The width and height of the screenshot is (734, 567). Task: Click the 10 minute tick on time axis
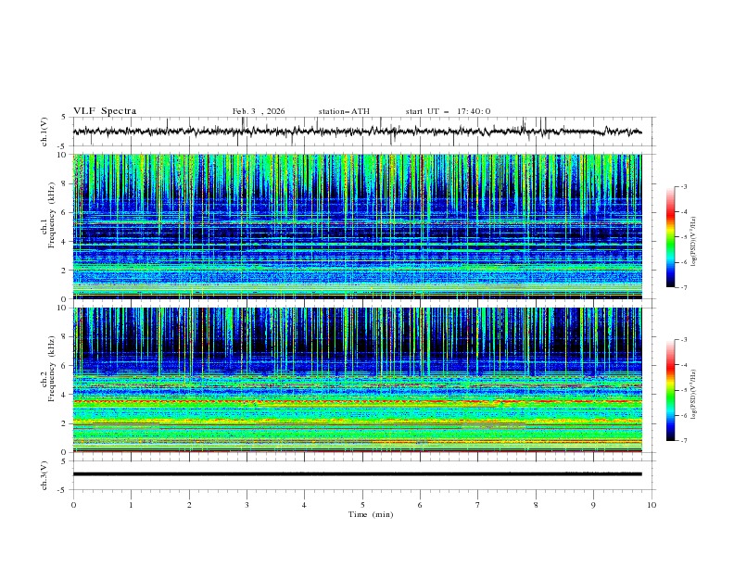[x=652, y=505]
